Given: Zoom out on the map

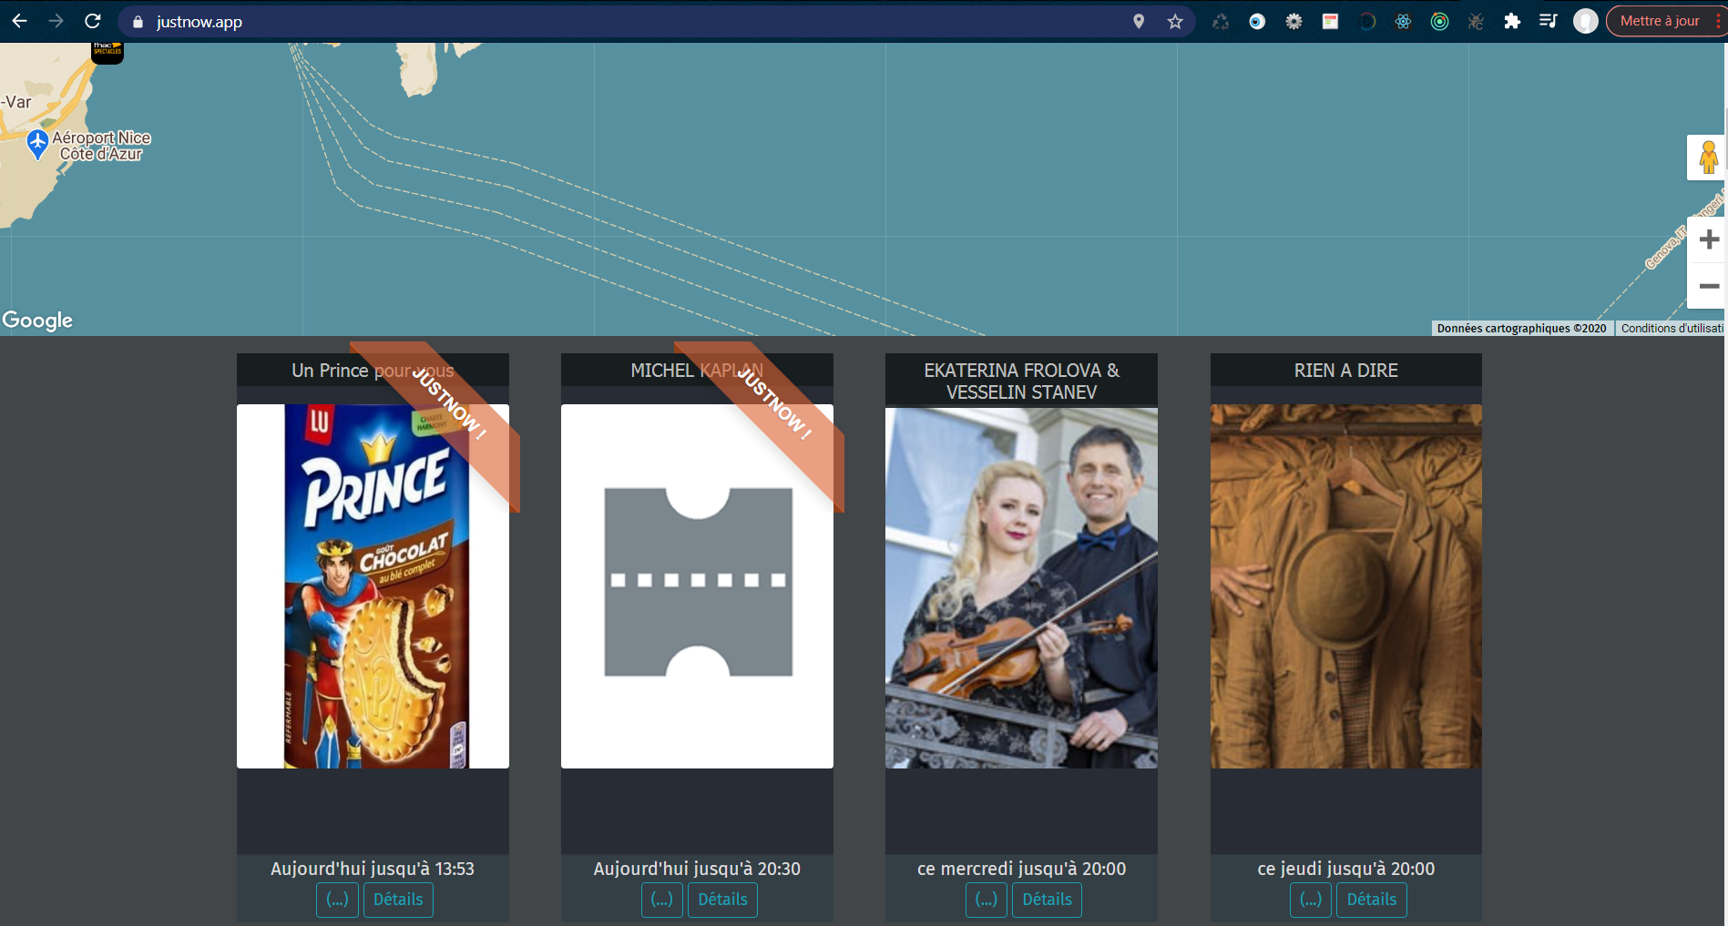Looking at the screenshot, I should pos(1709,286).
